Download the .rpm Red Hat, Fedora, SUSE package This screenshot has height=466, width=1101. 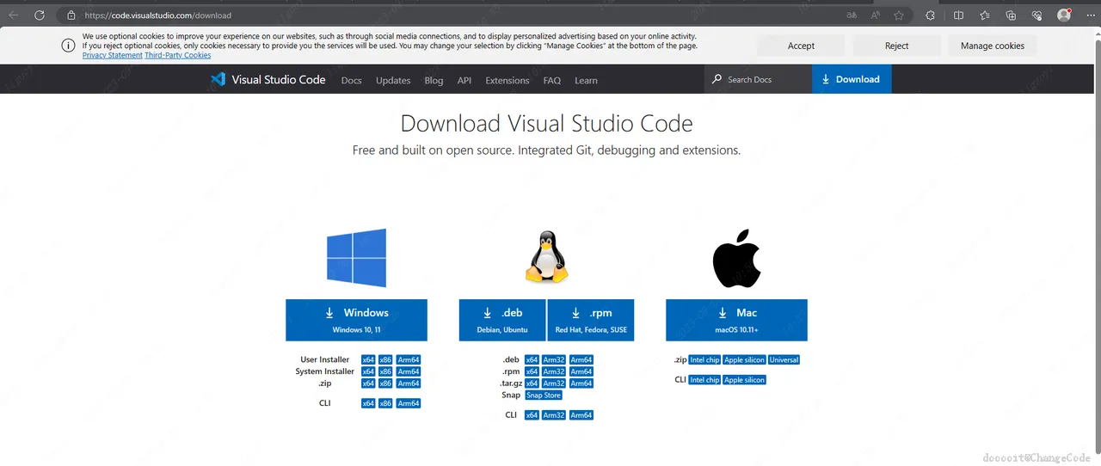coord(591,320)
